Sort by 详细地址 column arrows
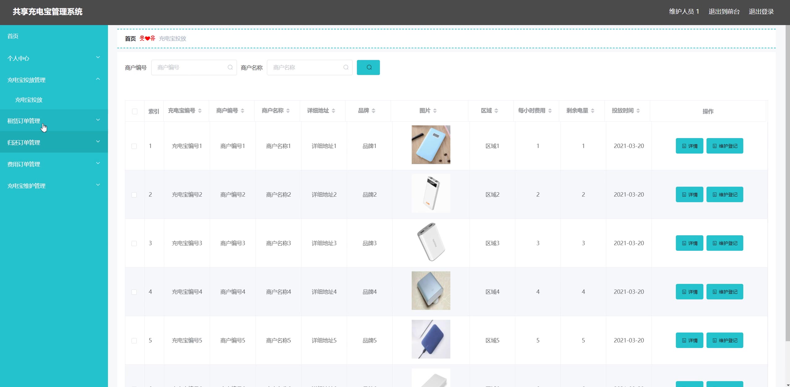 click(333, 111)
